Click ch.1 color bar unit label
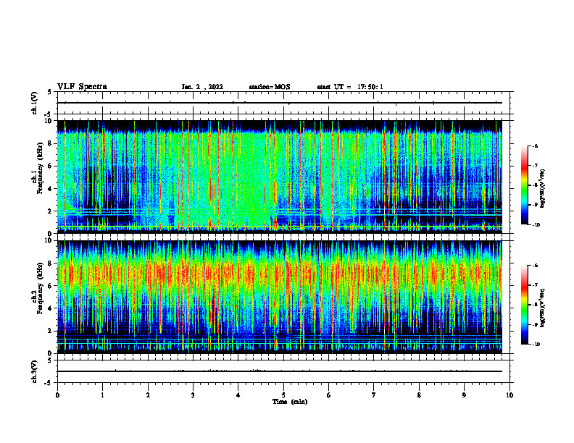This screenshot has width=574, height=443. point(543,189)
